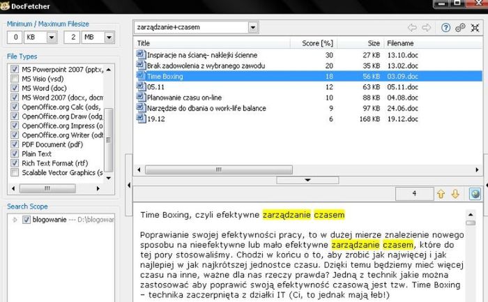Click the globe HTML preview icon
488x302 pixels.
click(x=475, y=194)
